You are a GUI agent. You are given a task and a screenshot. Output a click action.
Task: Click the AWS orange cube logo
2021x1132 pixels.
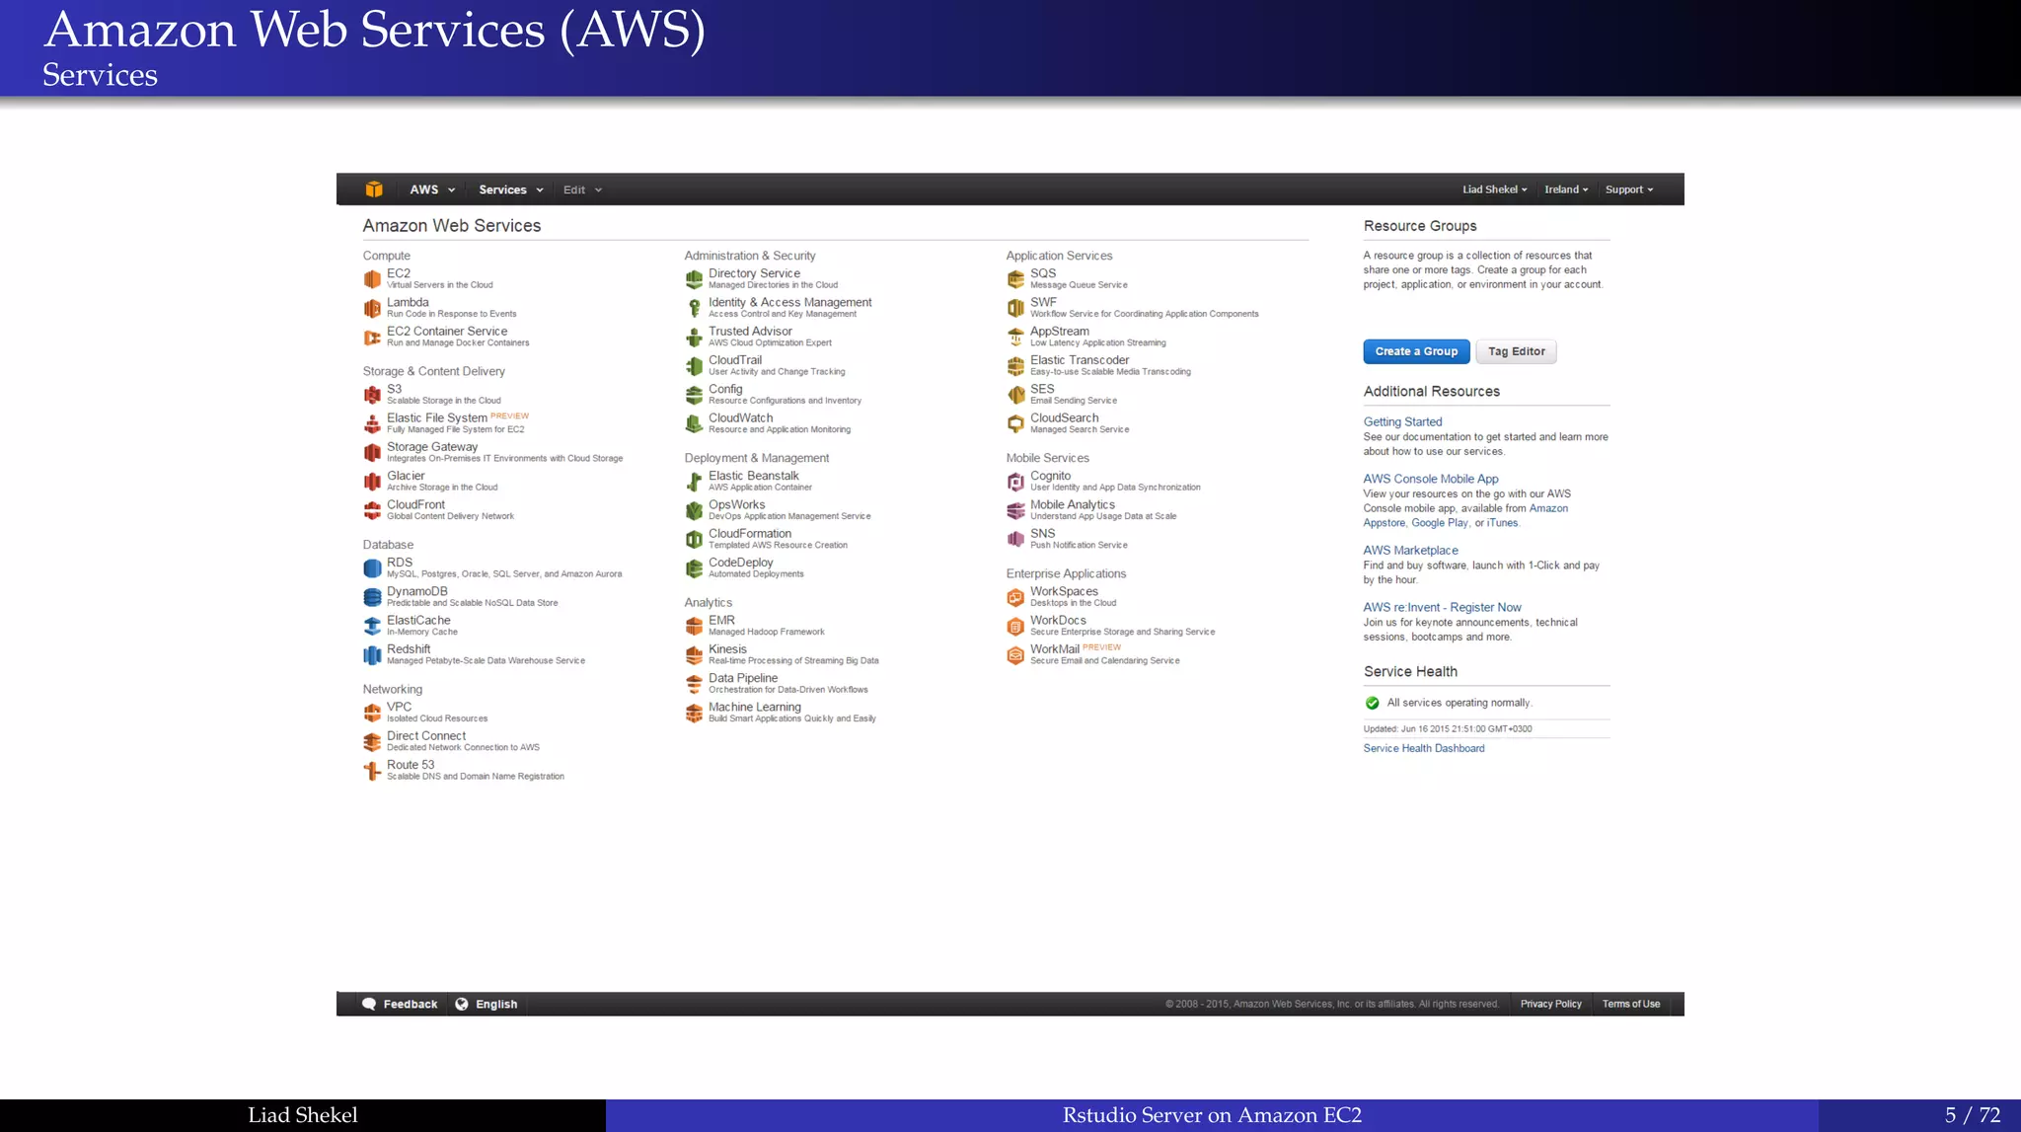click(x=374, y=189)
